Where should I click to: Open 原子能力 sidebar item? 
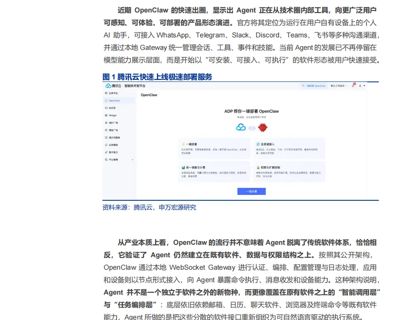tap(113, 152)
